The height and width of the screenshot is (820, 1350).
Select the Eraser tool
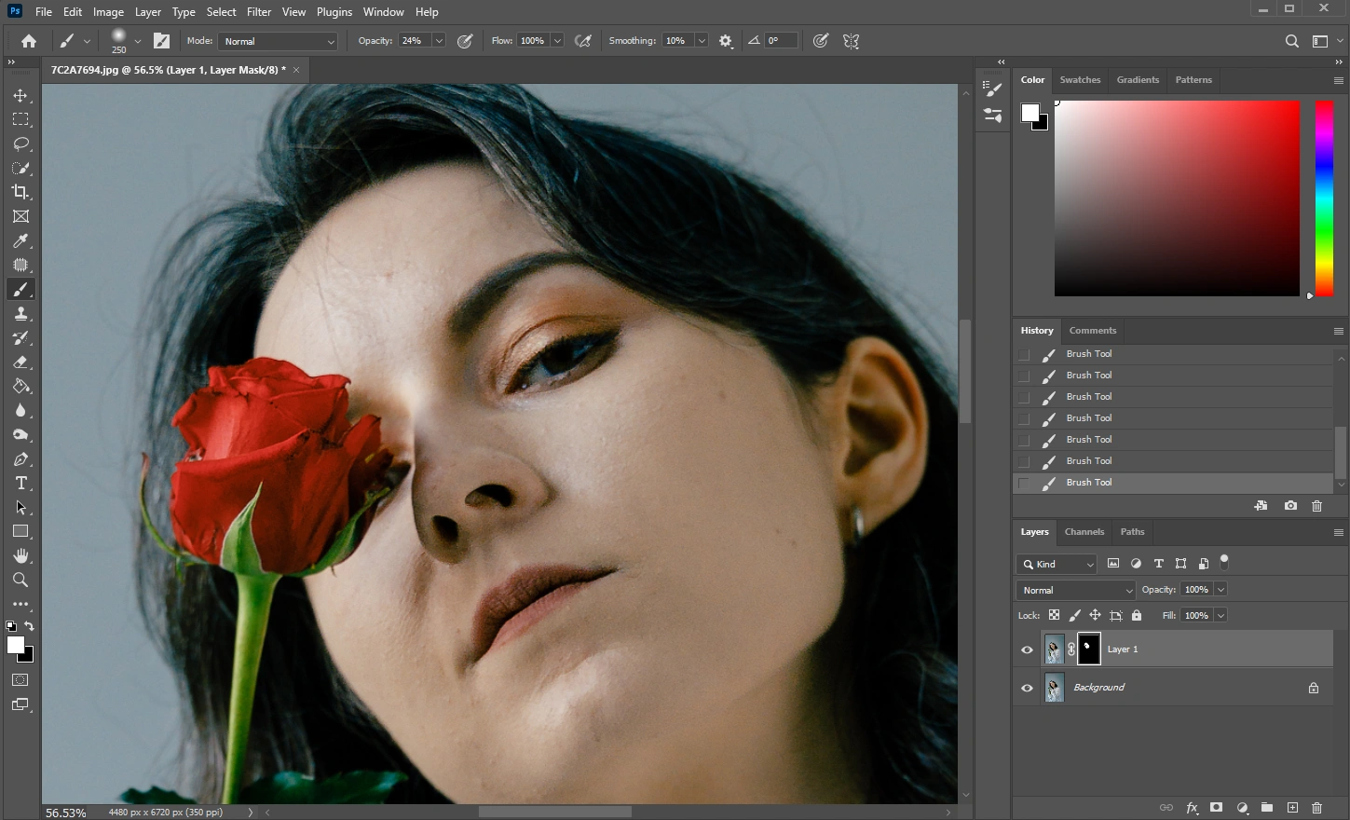(20, 362)
